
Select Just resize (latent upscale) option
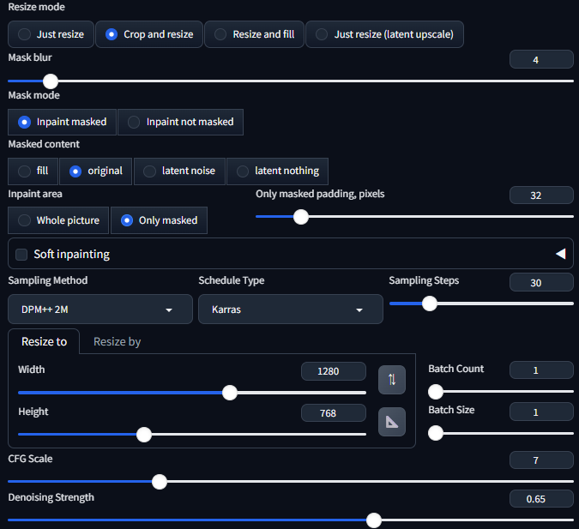(x=384, y=34)
